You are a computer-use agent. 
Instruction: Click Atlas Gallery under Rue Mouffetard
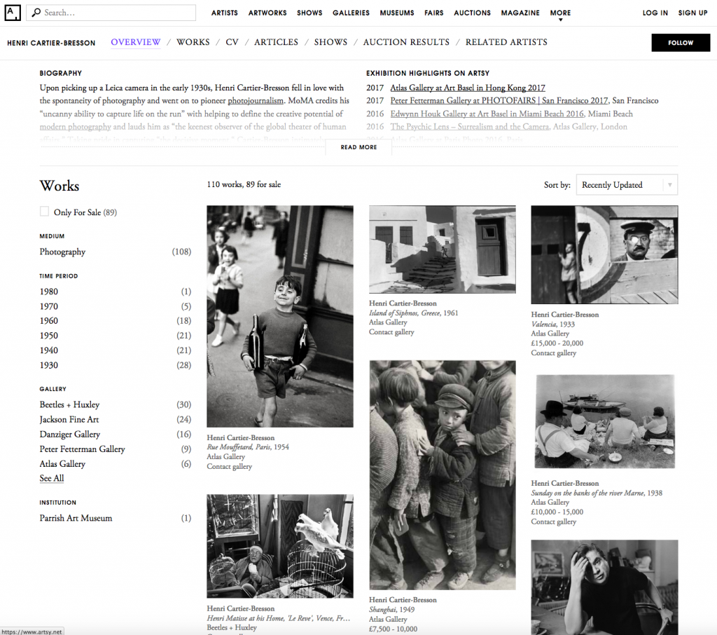point(226,457)
